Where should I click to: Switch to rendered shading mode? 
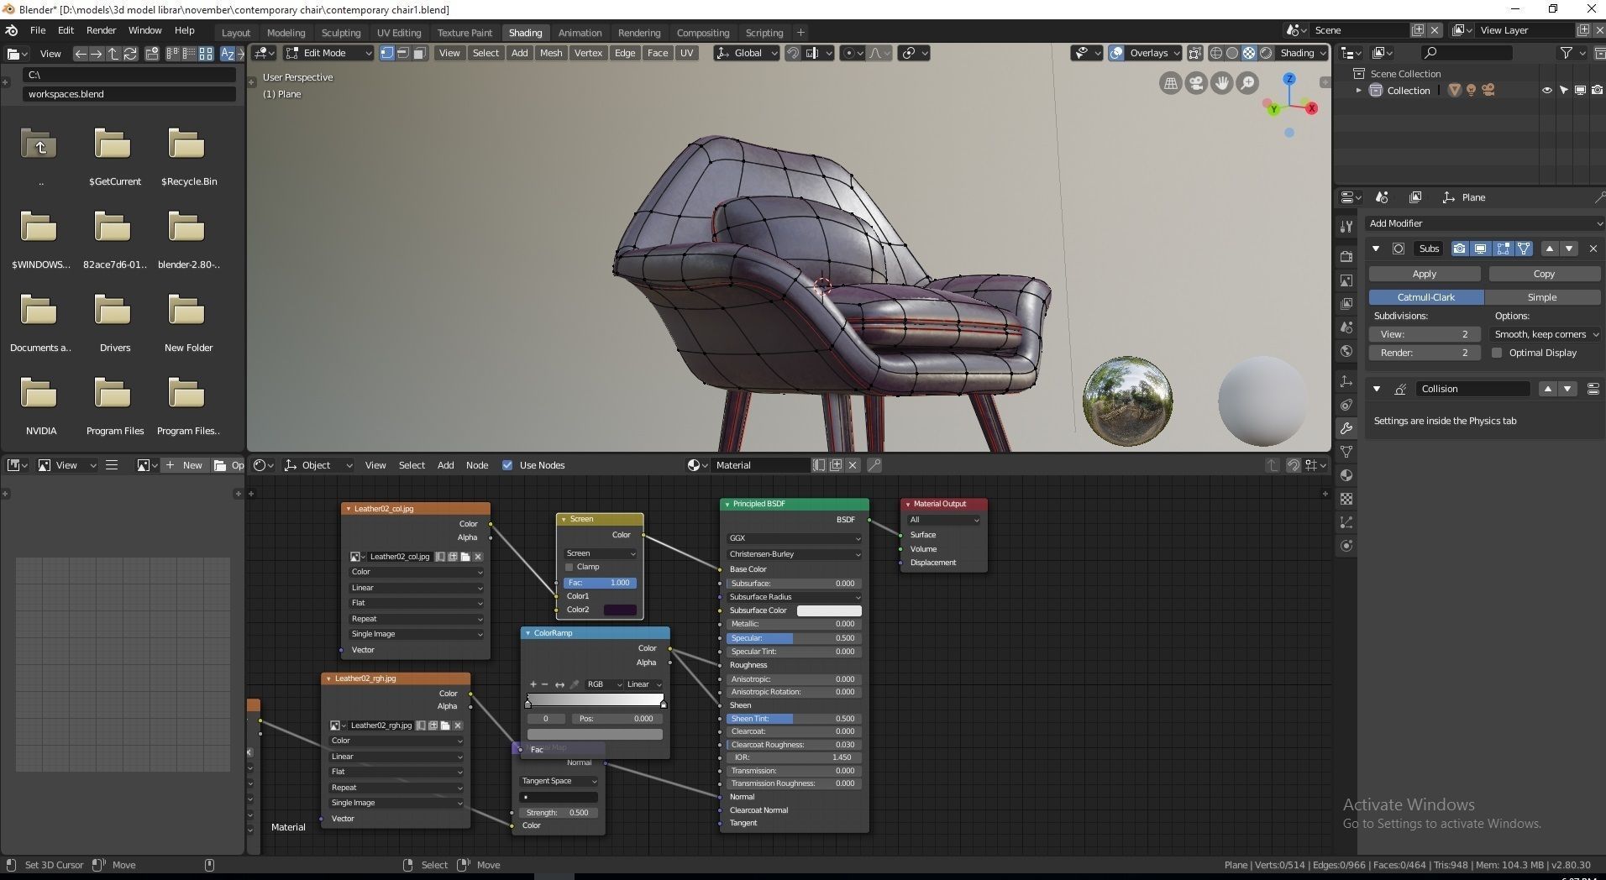pos(1266,53)
